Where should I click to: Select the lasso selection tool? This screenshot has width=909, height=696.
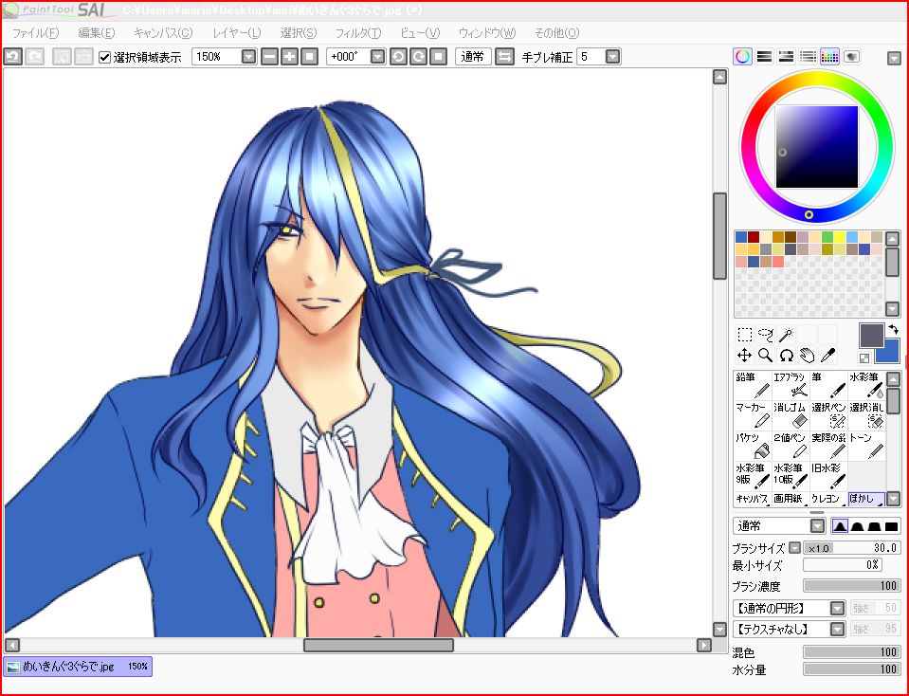[765, 335]
